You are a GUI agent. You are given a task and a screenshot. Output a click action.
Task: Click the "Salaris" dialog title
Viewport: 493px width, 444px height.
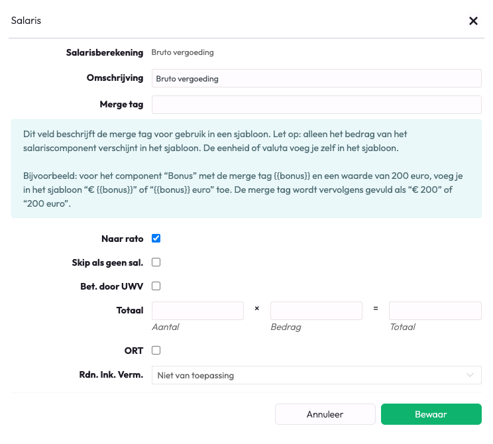tap(26, 21)
